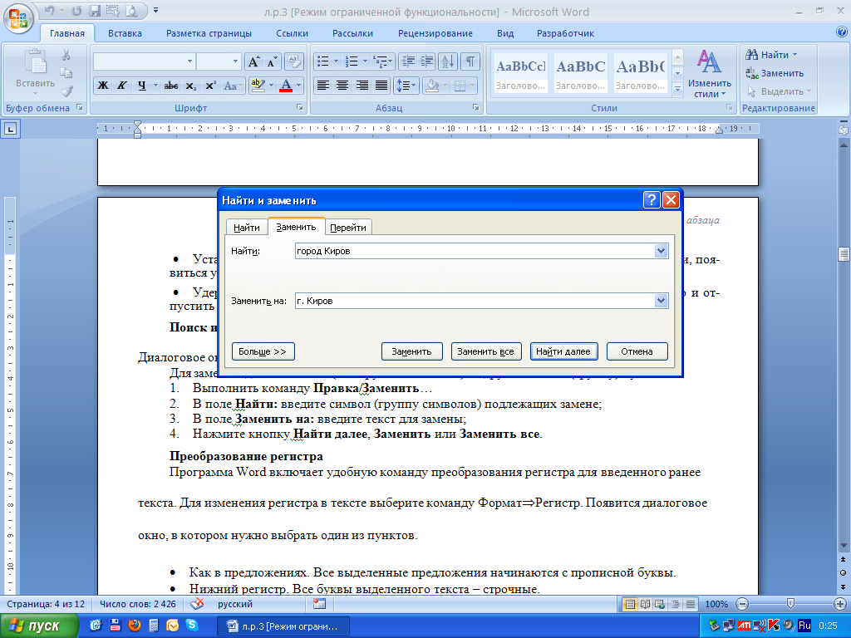Expand the Найти field dropdown

pos(662,251)
